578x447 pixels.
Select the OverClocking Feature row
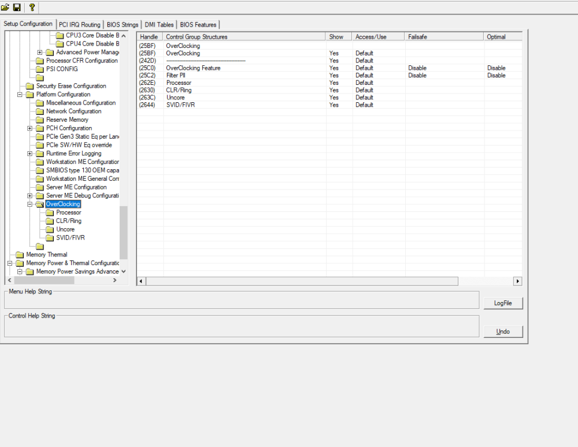tap(329, 68)
